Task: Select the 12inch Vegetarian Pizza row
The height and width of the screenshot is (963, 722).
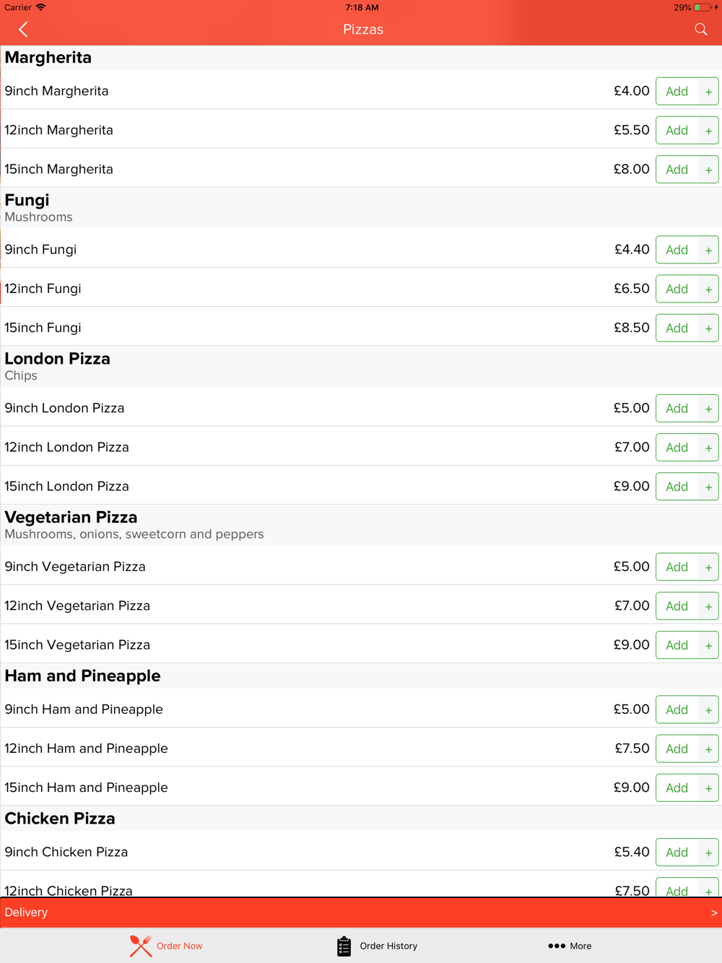Action: click(x=361, y=606)
